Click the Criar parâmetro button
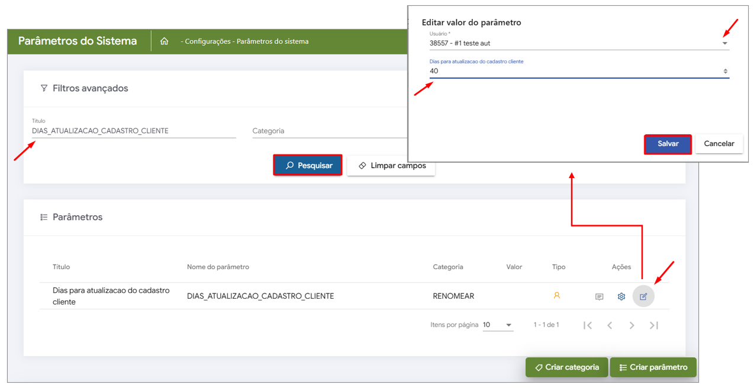 (653, 367)
